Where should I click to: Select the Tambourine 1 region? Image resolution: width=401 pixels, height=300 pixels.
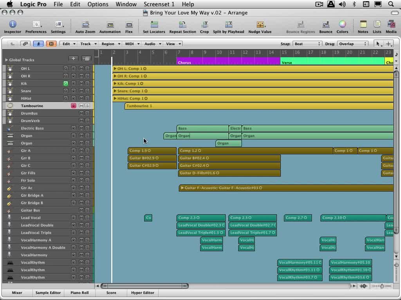[x=259, y=106]
